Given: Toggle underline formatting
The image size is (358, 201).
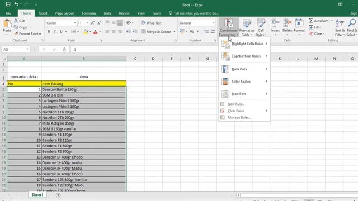Looking at the screenshot, I should [61, 32].
